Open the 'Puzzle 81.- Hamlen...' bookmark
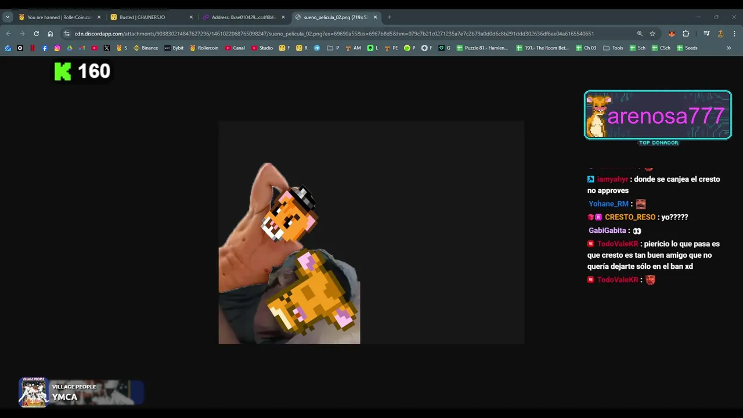The height and width of the screenshot is (418, 743). (482, 48)
